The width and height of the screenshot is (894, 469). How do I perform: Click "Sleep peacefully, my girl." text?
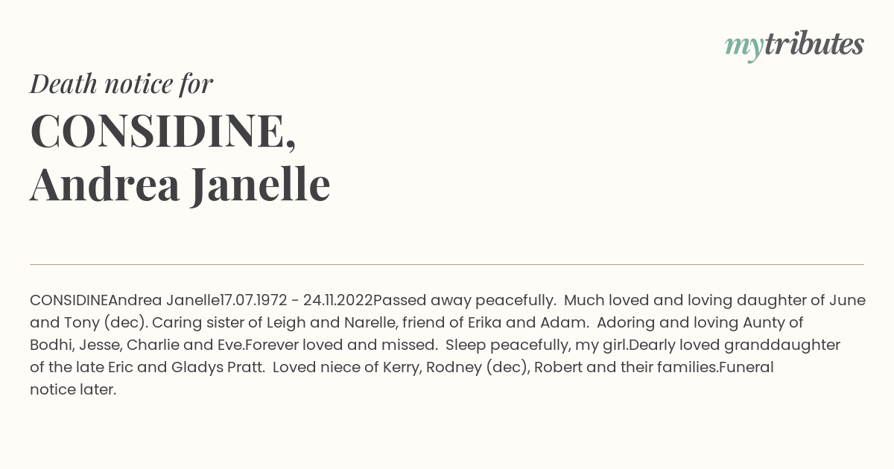point(537,345)
